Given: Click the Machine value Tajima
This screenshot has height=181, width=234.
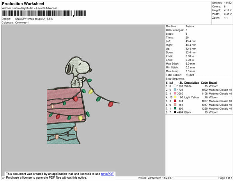Looking at the screenshot, I should click(x=190, y=26).
